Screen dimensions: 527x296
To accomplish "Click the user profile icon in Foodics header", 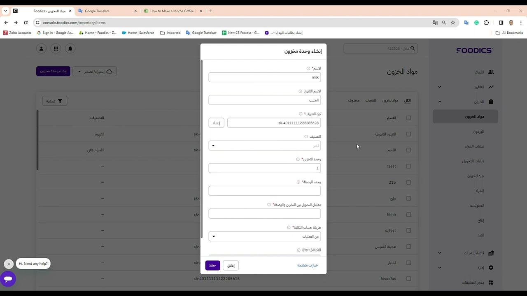I will click(x=41, y=49).
